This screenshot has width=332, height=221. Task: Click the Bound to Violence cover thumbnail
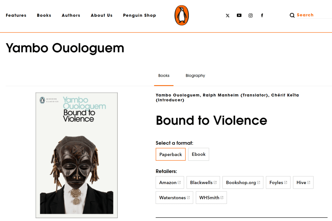click(x=77, y=155)
